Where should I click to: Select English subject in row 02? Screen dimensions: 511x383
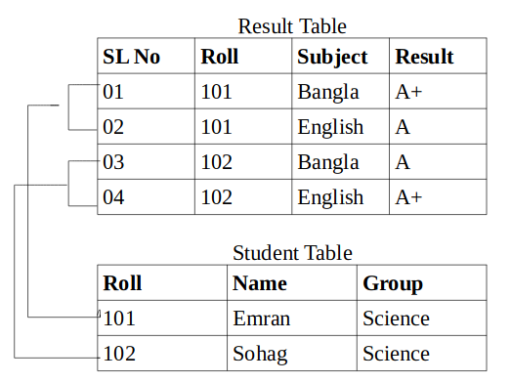tap(341, 126)
